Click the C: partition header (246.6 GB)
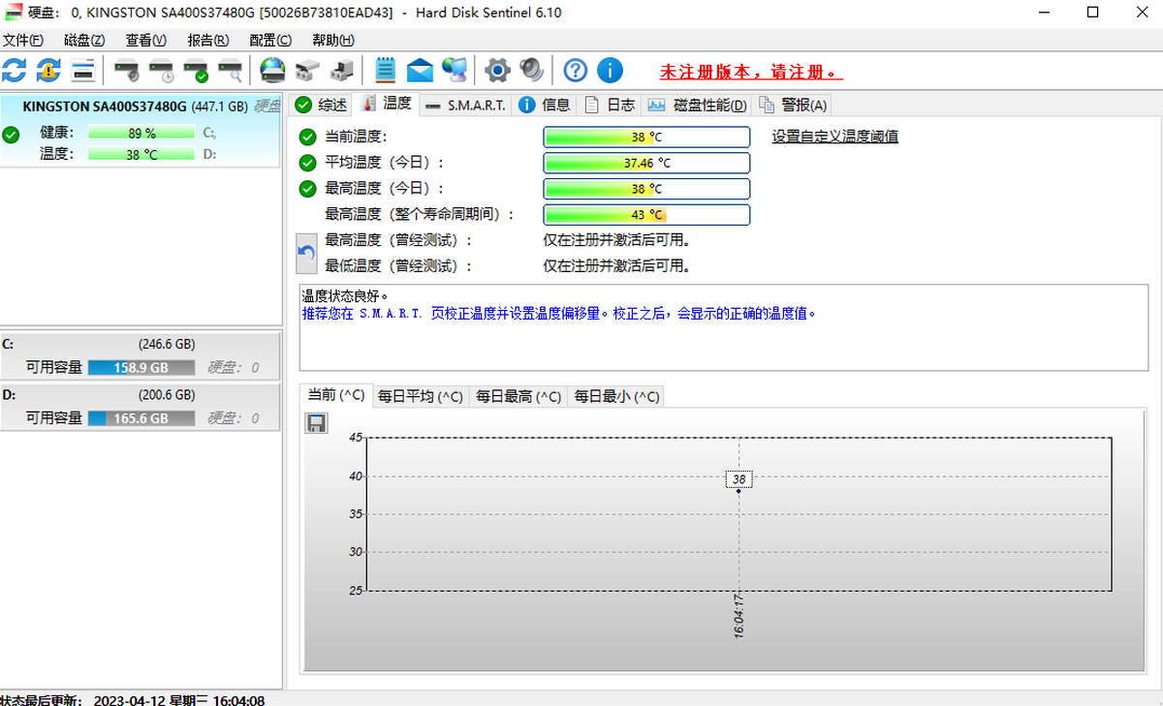This screenshot has width=1163, height=706. coord(141,344)
